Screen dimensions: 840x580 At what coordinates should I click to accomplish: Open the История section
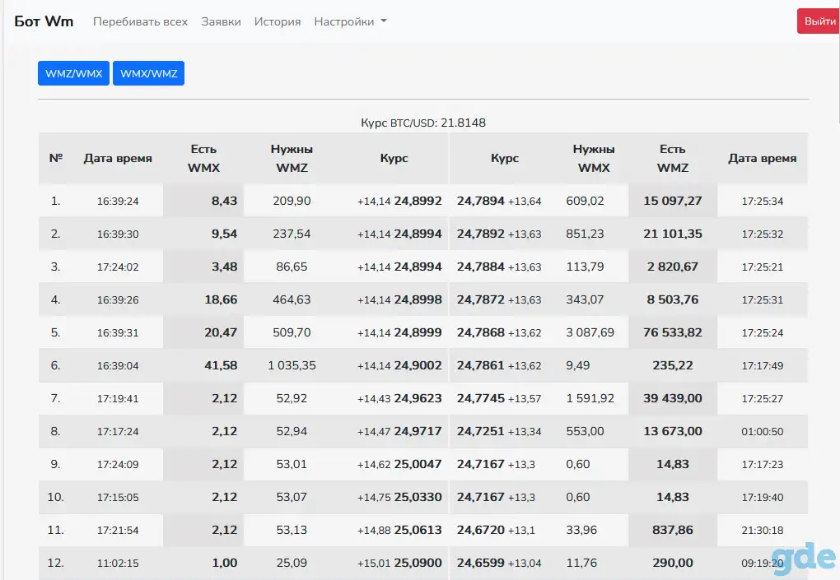(278, 21)
